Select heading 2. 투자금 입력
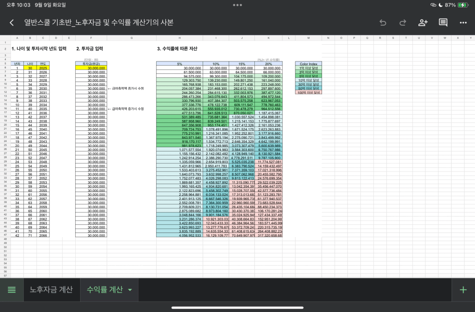The width and height of the screenshot is (475, 312). click(90, 49)
